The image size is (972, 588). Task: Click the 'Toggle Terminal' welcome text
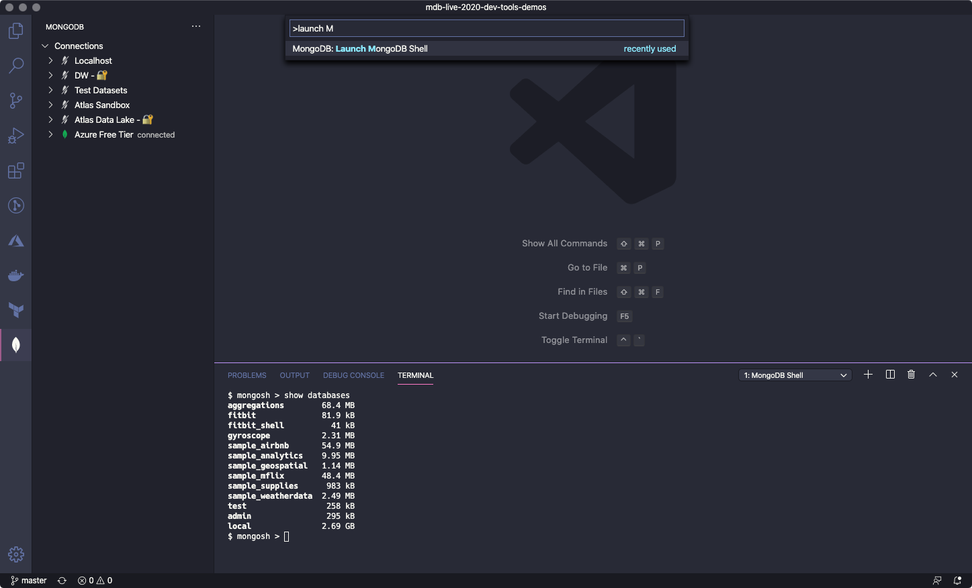(574, 340)
